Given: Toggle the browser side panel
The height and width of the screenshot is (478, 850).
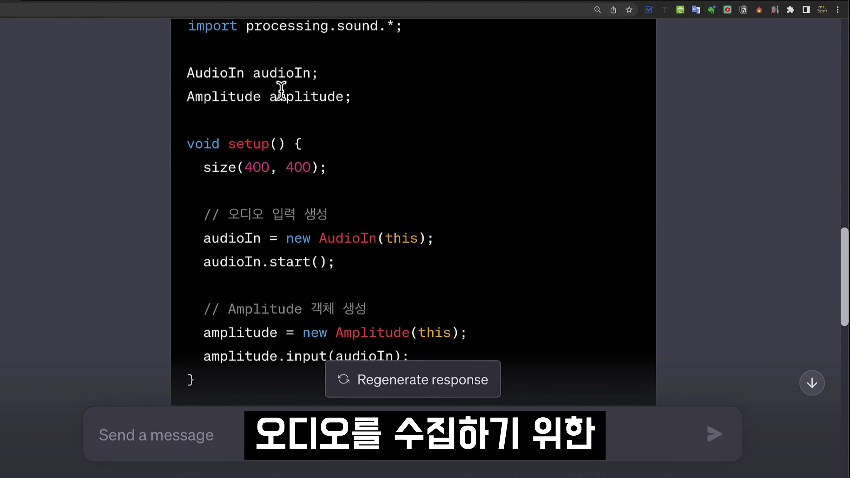Looking at the screenshot, I should (806, 9).
